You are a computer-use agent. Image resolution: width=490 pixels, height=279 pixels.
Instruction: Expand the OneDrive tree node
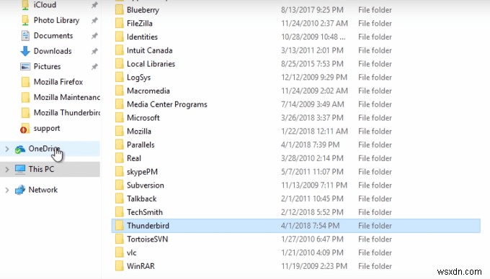[7, 149]
